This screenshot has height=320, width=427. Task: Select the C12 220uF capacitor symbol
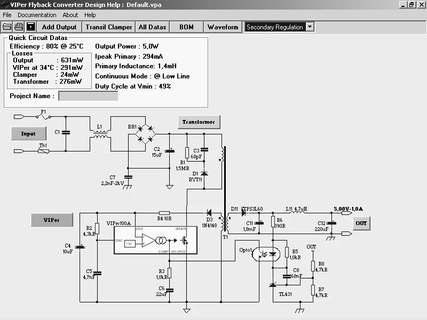point(331,223)
